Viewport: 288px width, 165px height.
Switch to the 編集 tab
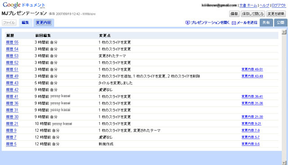(x=25, y=23)
